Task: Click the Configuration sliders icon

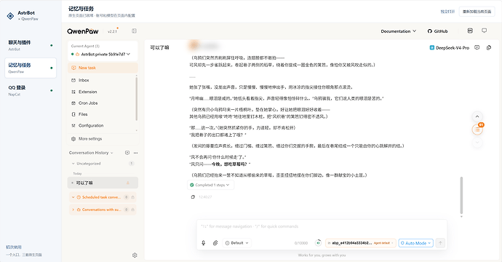Action: (73, 126)
